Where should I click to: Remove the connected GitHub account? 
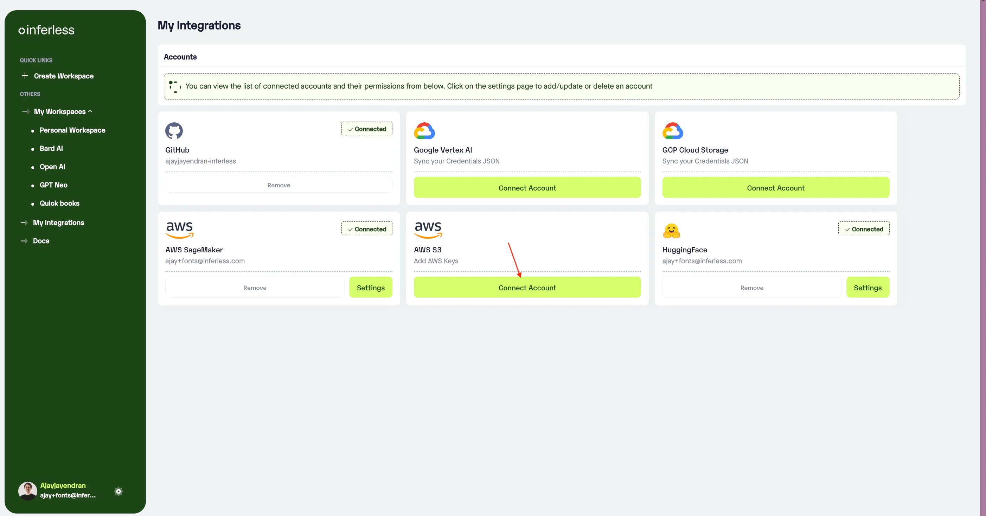[278, 185]
